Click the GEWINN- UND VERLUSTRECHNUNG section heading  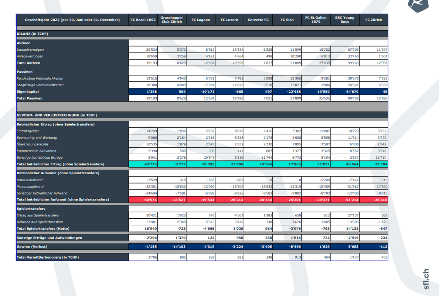(x=57, y=115)
